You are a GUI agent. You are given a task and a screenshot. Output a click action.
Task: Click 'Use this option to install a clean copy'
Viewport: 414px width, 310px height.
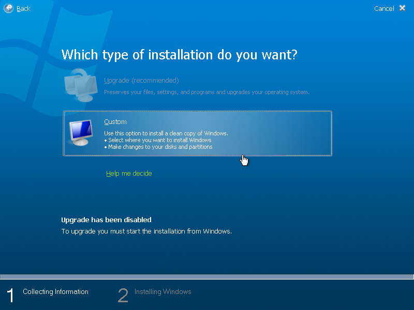coord(166,133)
